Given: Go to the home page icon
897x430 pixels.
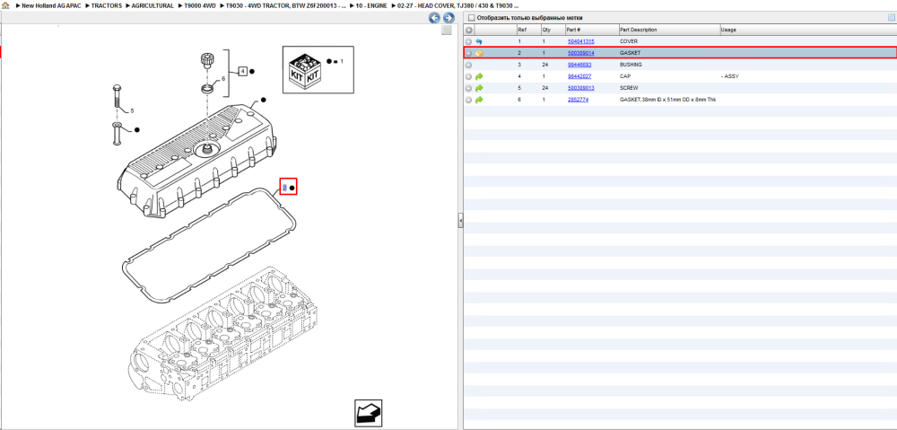Looking at the screenshot, I should (x=5, y=5).
